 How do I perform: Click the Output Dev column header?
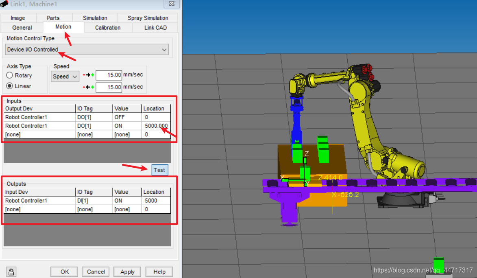coord(39,108)
